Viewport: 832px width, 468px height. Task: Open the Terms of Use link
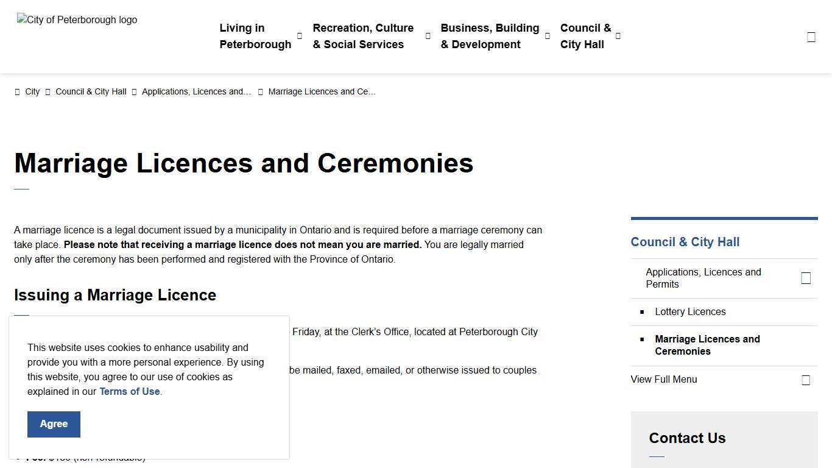129,391
